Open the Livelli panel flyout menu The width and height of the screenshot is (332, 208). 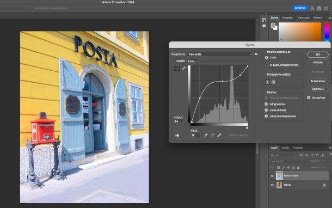330,148
